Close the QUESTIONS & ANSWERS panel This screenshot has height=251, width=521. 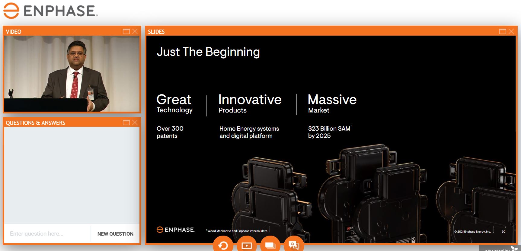click(135, 122)
